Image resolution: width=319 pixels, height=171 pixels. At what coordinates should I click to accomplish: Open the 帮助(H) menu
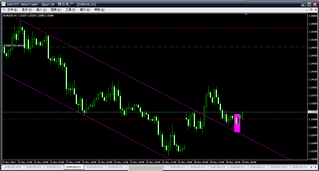(x=99, y=10)
